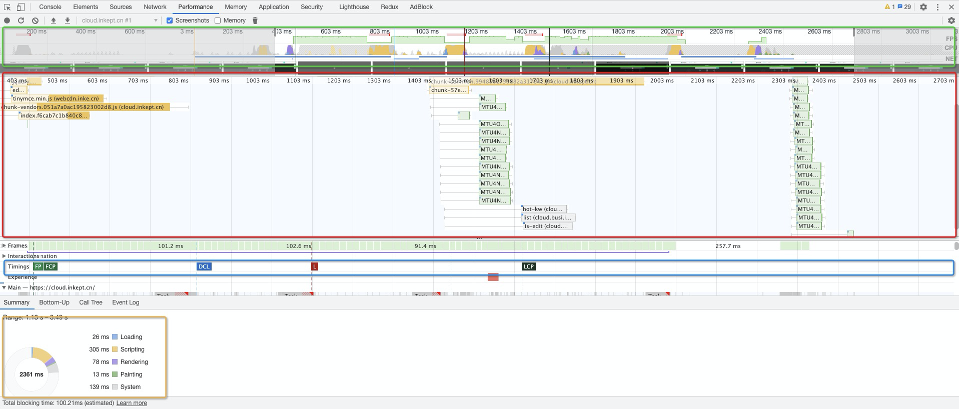Image resolution: width=959 pixels, height=409 pixels.
Task: Follow the Learn more link
Action: 132,403
